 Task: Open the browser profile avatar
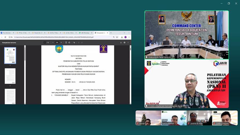125,37
